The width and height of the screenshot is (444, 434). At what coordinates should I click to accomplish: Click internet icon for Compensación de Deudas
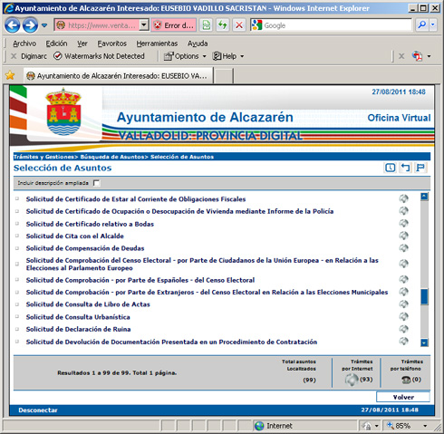(404, 248)
